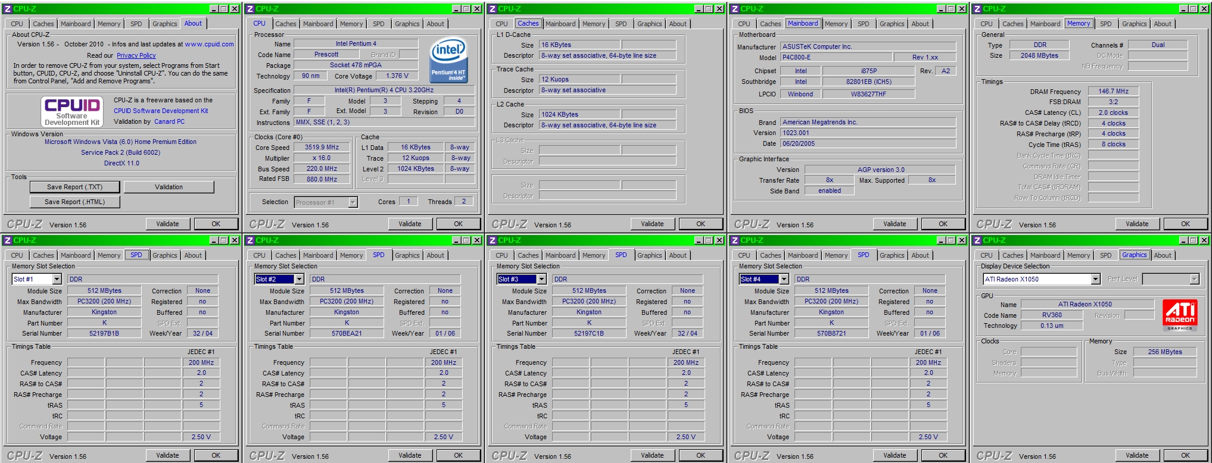Open the Graphics tab in the Slot #4 window
The width and height of the screenshot is (1212, 463).
point(892,255)
